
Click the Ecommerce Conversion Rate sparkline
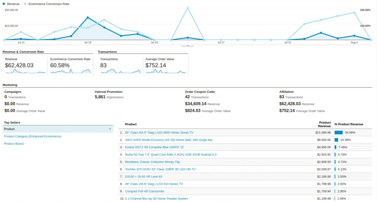[71, 71]
